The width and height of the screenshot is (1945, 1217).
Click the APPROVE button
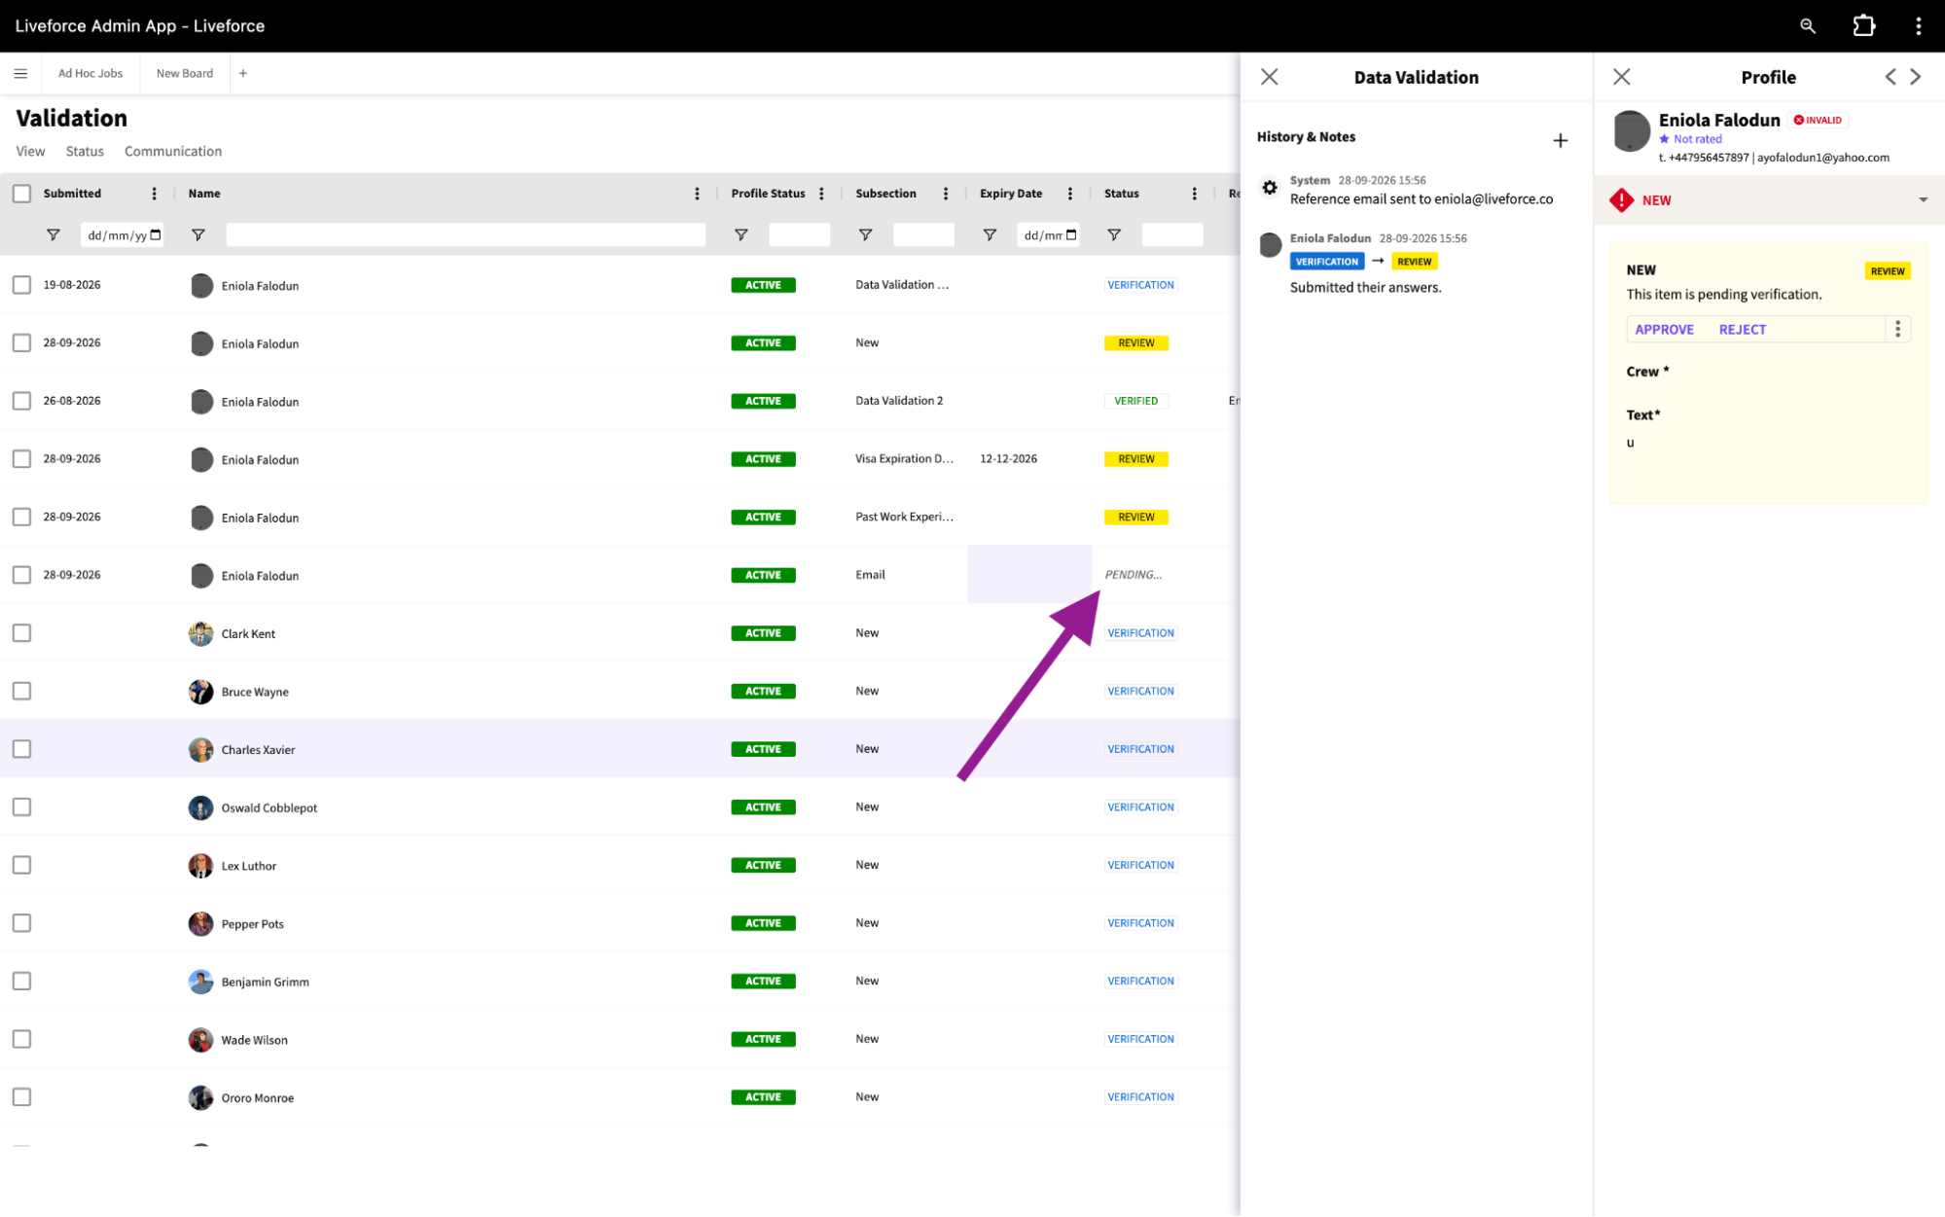click(1664, 330)
